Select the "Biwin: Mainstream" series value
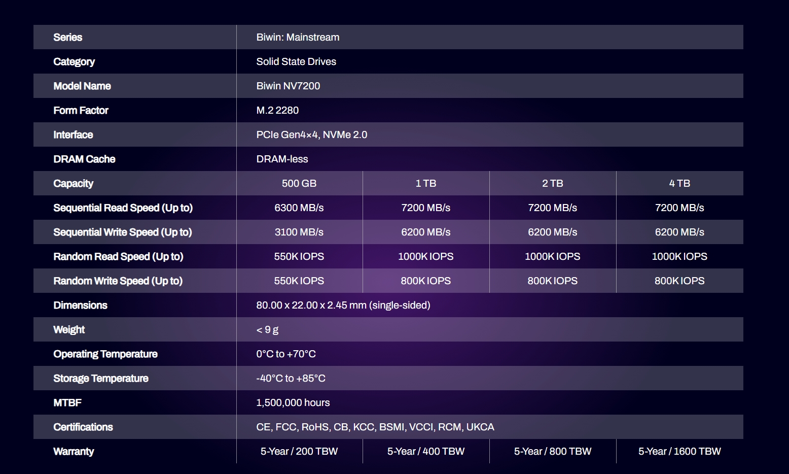789x474 pixels. [x=298, y=37]
